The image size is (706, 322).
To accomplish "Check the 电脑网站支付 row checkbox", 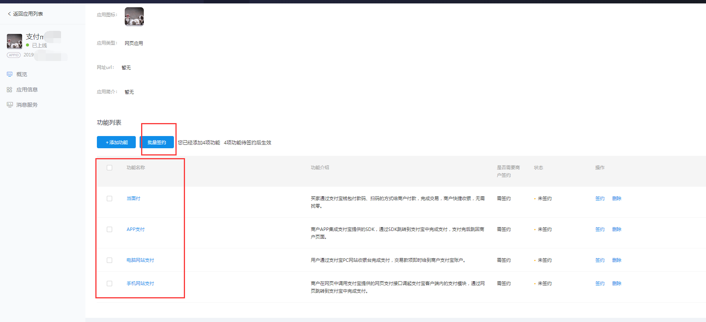I will [x=109, y=260].
